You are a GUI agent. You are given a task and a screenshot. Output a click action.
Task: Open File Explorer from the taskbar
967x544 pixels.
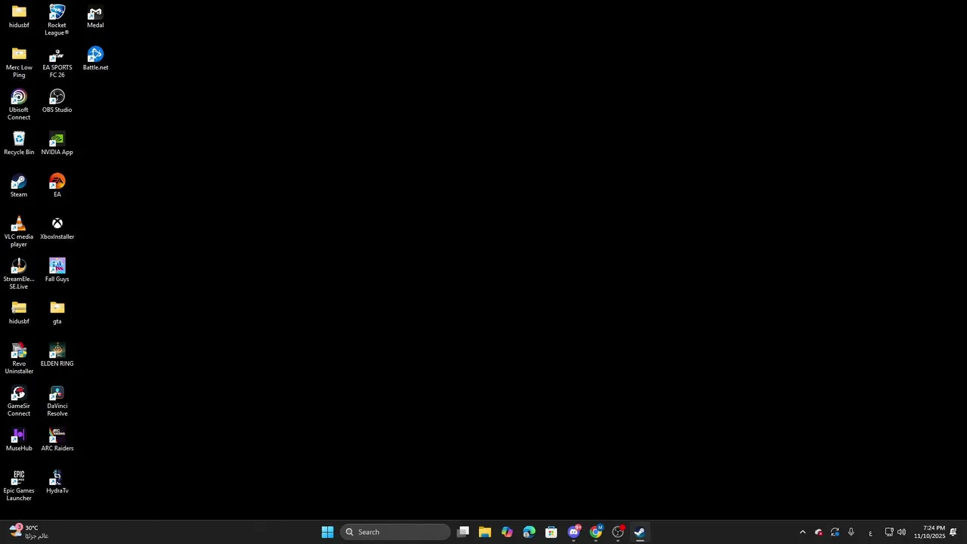(485, 532)
